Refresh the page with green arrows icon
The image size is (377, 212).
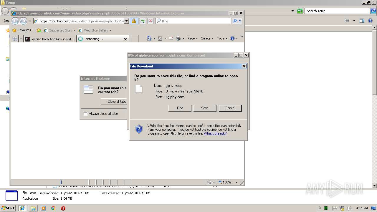[143, 21]
